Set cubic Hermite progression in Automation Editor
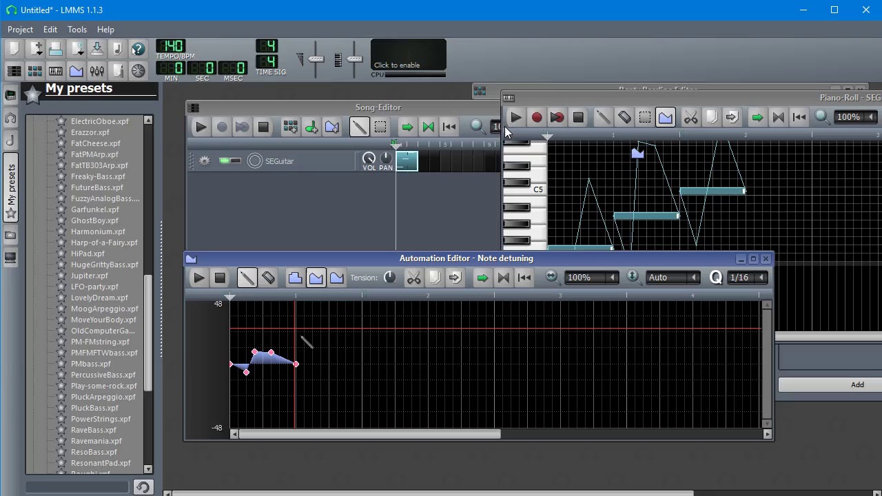 click(x=336, y=278)
